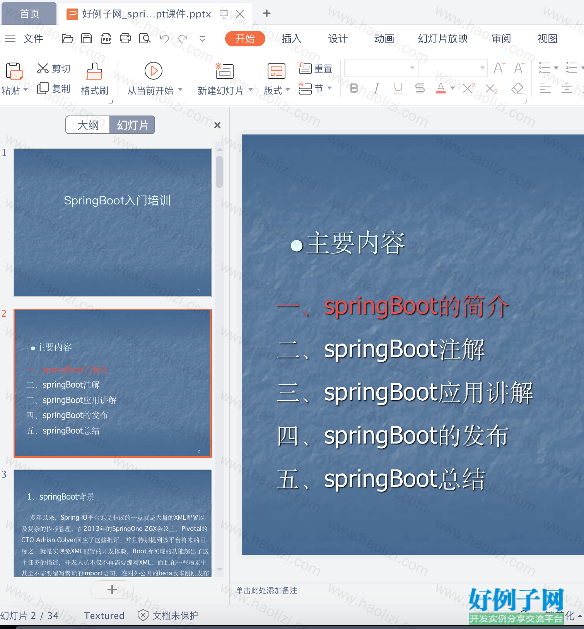The image size is (584, 629).
Task: Open the font name combo box
Action: 381,68
